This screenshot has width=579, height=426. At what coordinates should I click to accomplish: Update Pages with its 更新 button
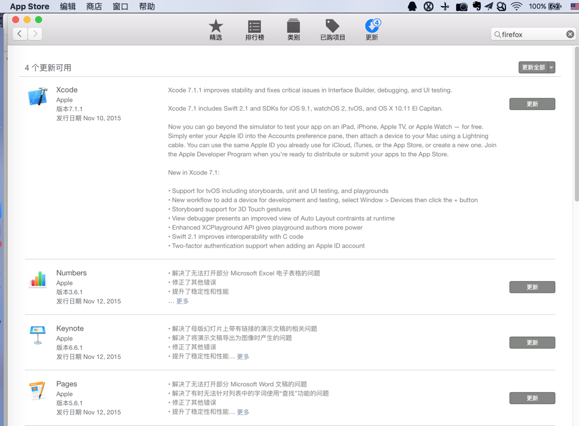tap(532, 398)
